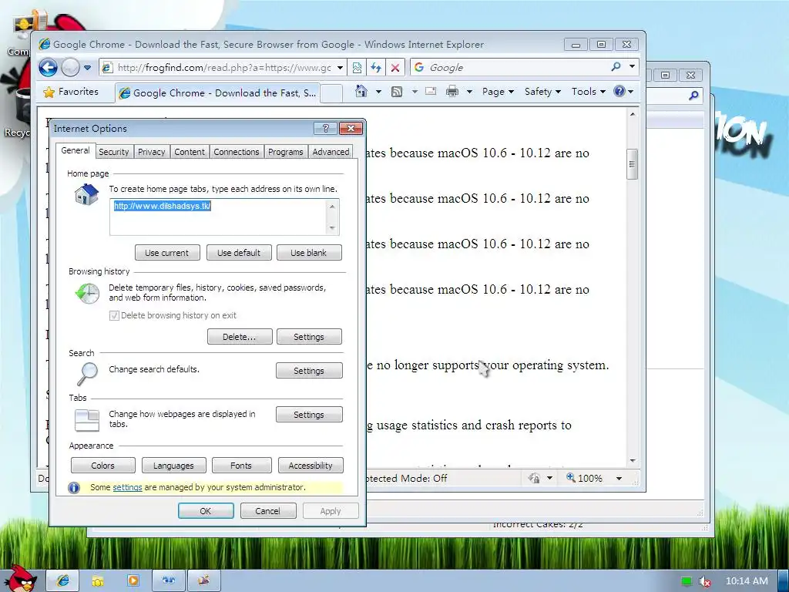Switch to the Privacy tab

pos(152,152)
